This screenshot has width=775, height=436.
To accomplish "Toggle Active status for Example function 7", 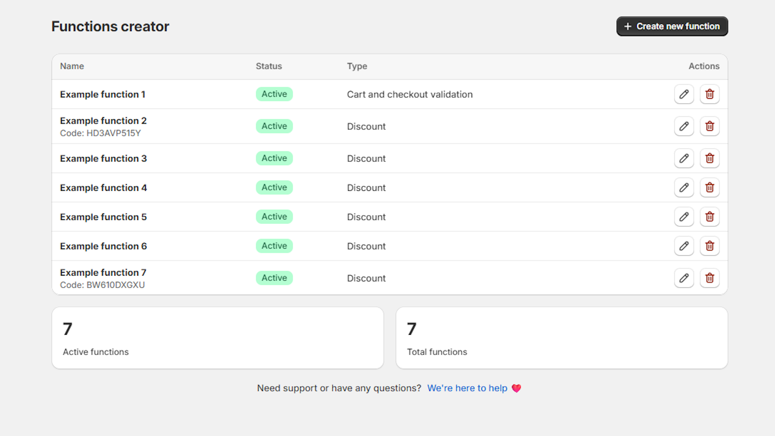I will (x=274, y=278).
